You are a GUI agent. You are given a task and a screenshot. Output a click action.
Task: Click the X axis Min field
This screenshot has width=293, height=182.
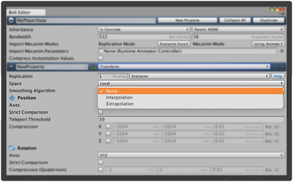pos(137,127)
